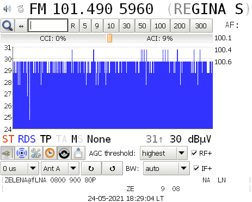Image resolution: width=252 pixels, height=202 pixels.
Task: Select alternative frequency 100.6
Action: [223, 62]
